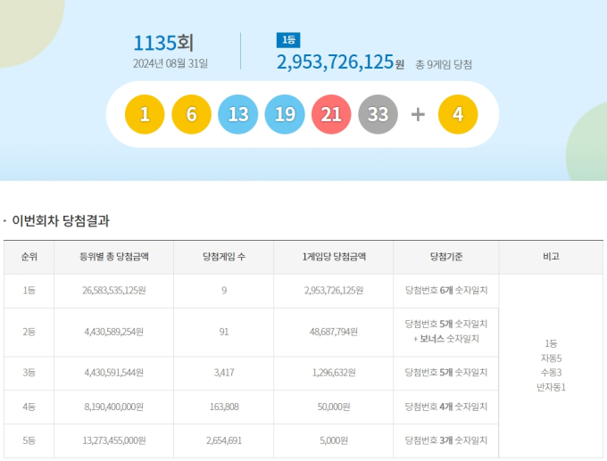Click the gray lottery ball numbered 33
The image size is (607, 461).
[x=378, y=114]
